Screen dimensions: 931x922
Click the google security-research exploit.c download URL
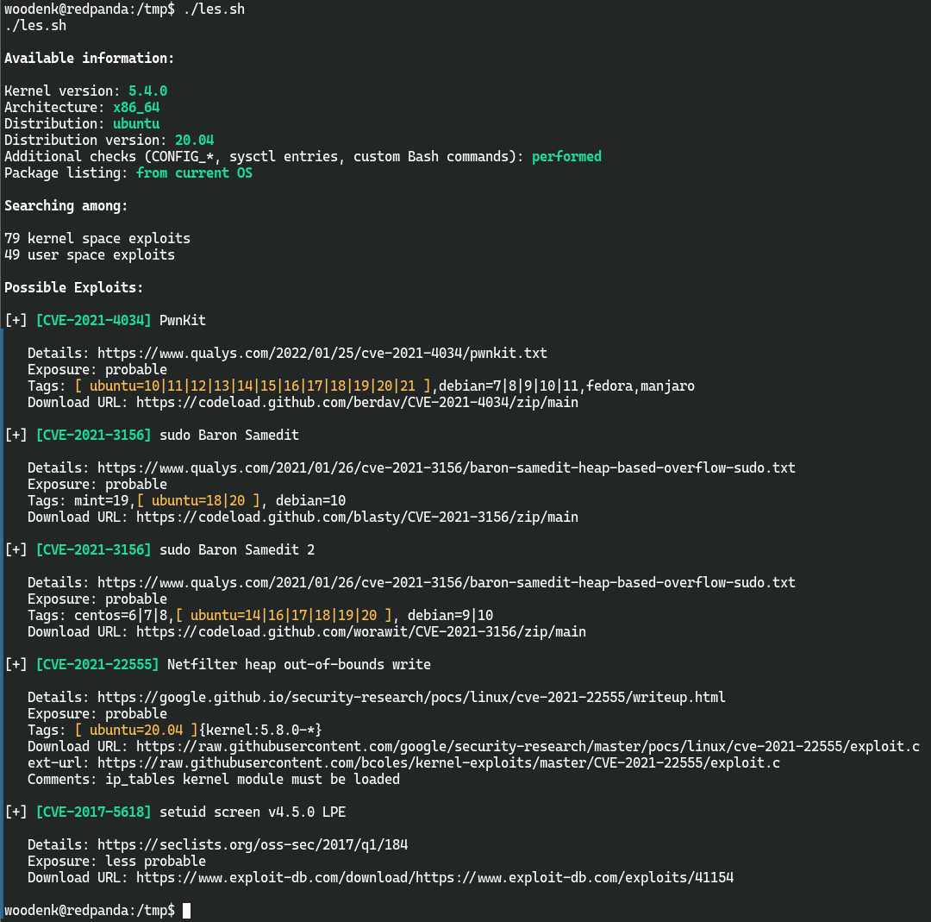coord(528,747)
